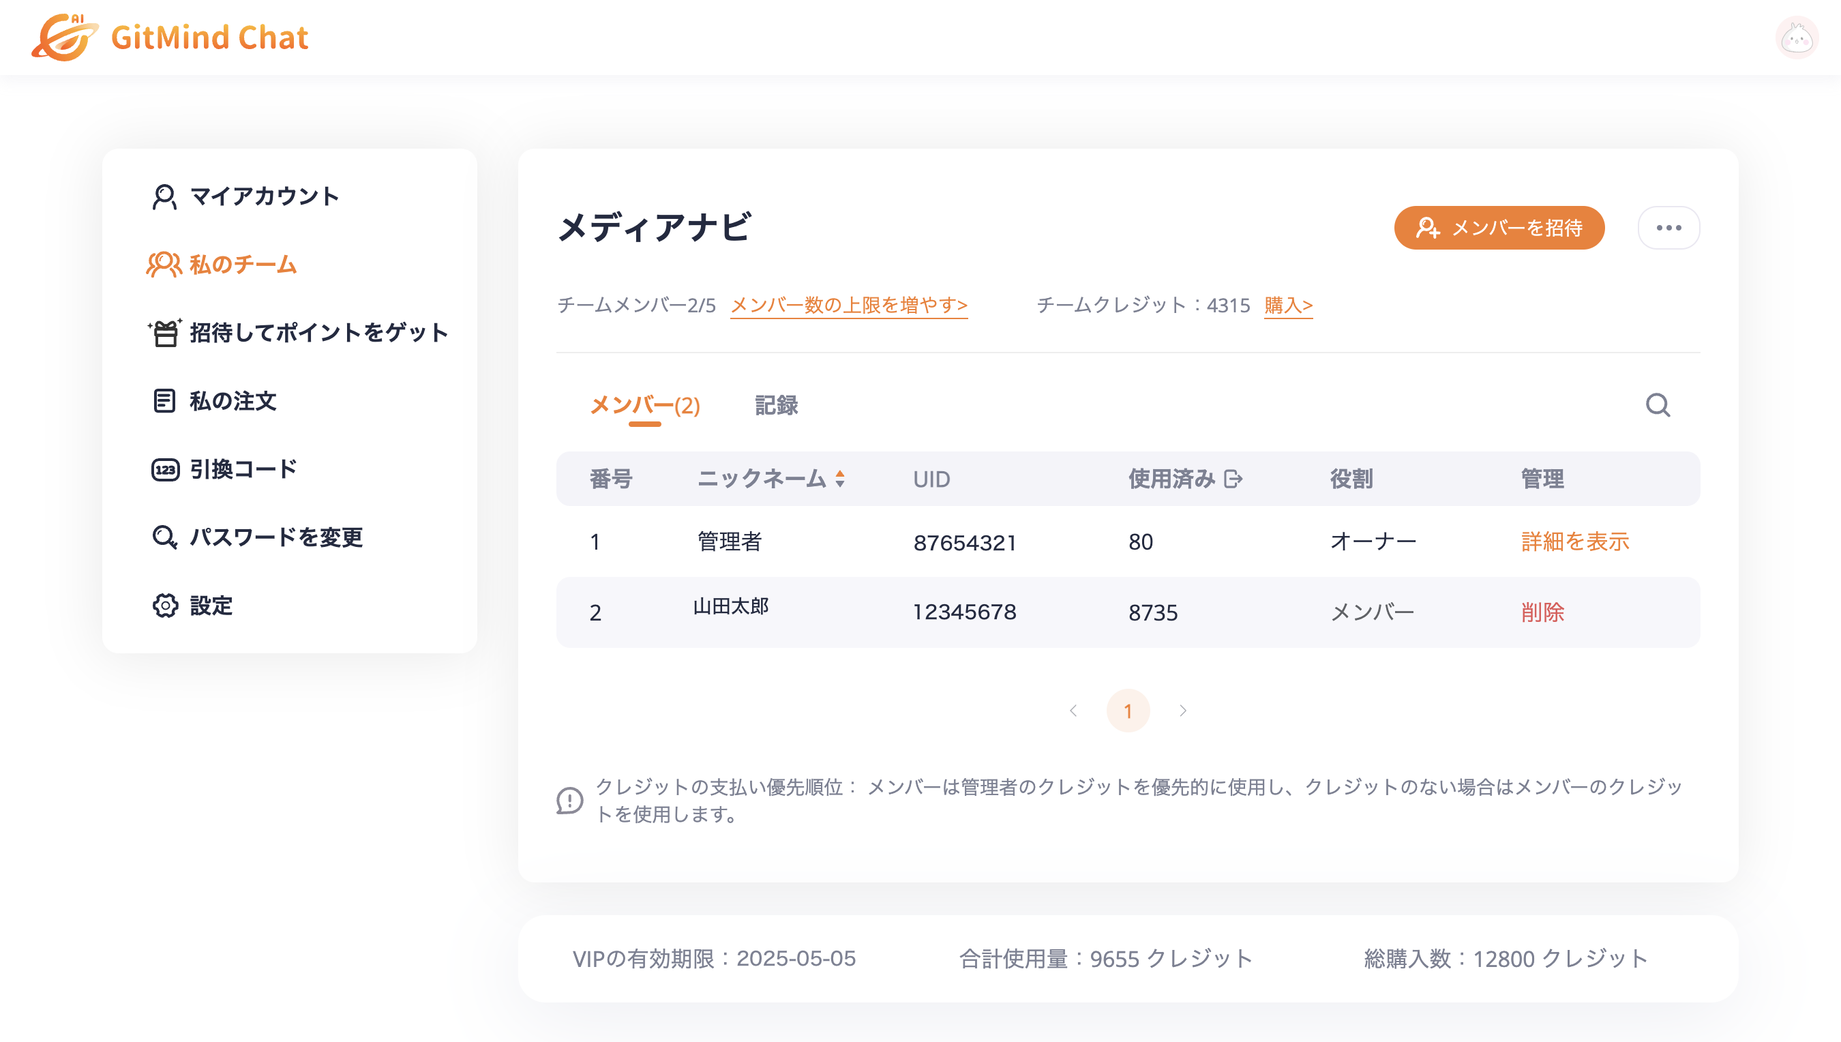Open the more options menu with the ellipsis icon
This screenshot has width=1841, height=1042.
1668,227
